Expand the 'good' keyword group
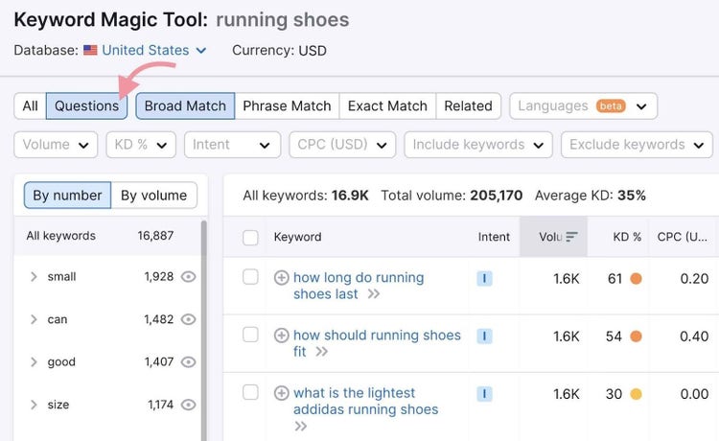719x441 pixels. pyautogui.click(x=34, y=361)
